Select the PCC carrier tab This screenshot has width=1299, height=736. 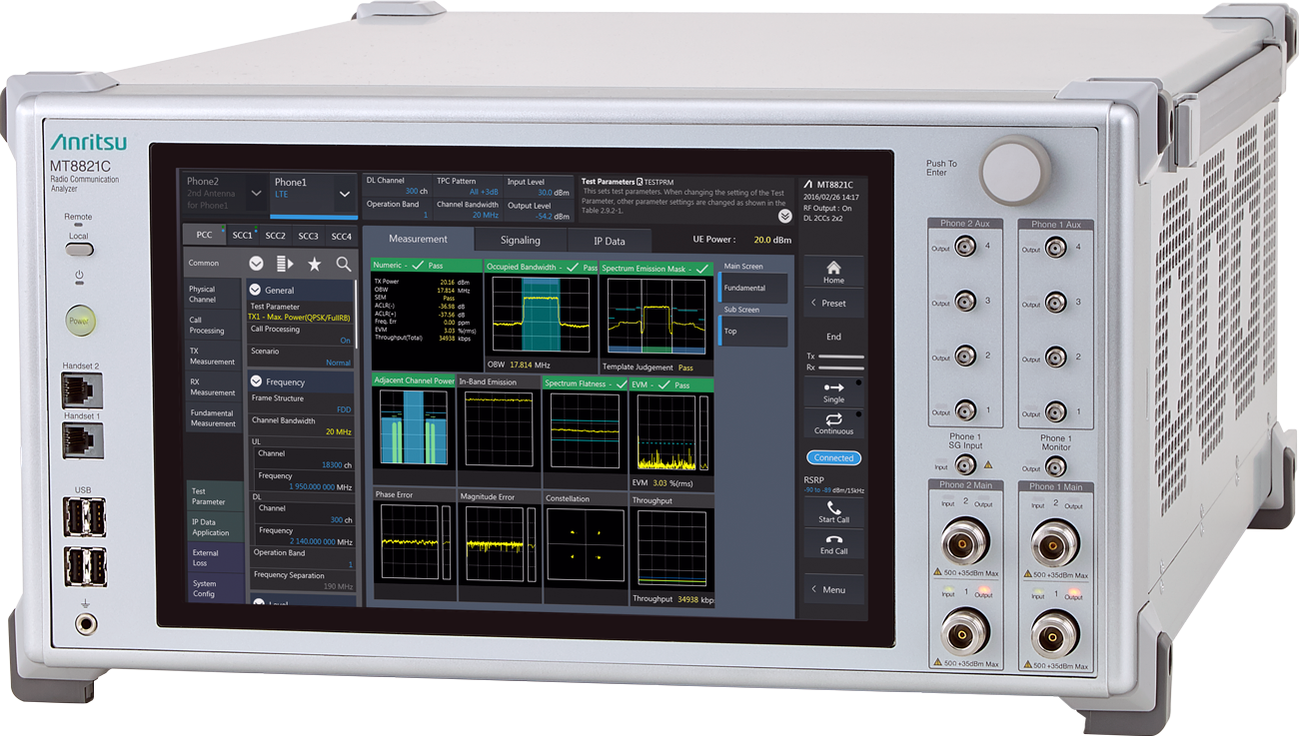coord(204,235)
